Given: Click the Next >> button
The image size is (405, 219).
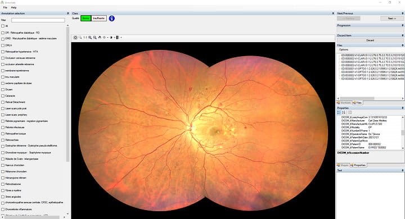Looking at the screenshot, I should [x=391, y=19].
